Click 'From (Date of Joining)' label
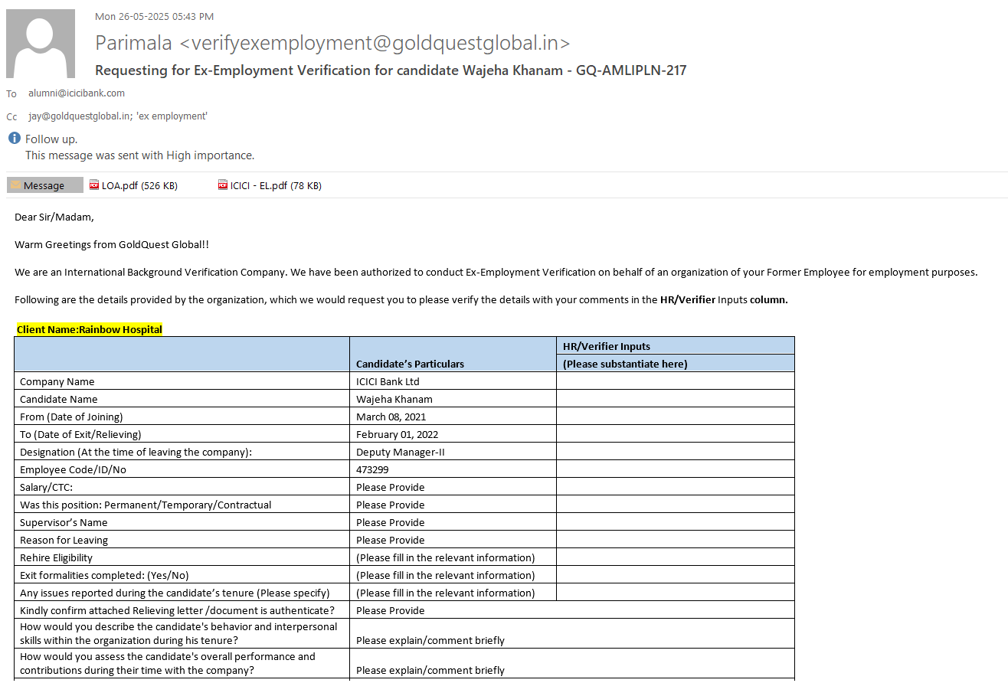The width and height of the screenshot is (1008, 683). tap(71, 417)
